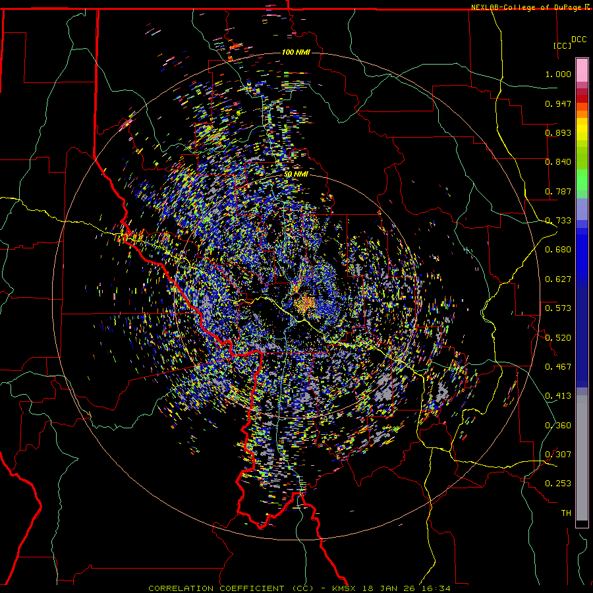
Task: Click the [CC] units label
Action: point(563,45)
